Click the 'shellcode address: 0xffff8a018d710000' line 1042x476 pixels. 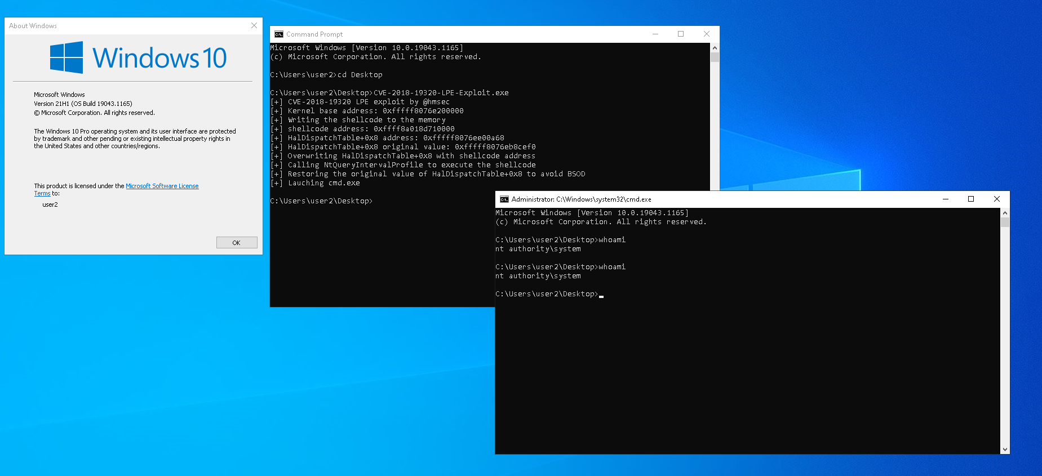pyautogui.click(x=362, y=129)
